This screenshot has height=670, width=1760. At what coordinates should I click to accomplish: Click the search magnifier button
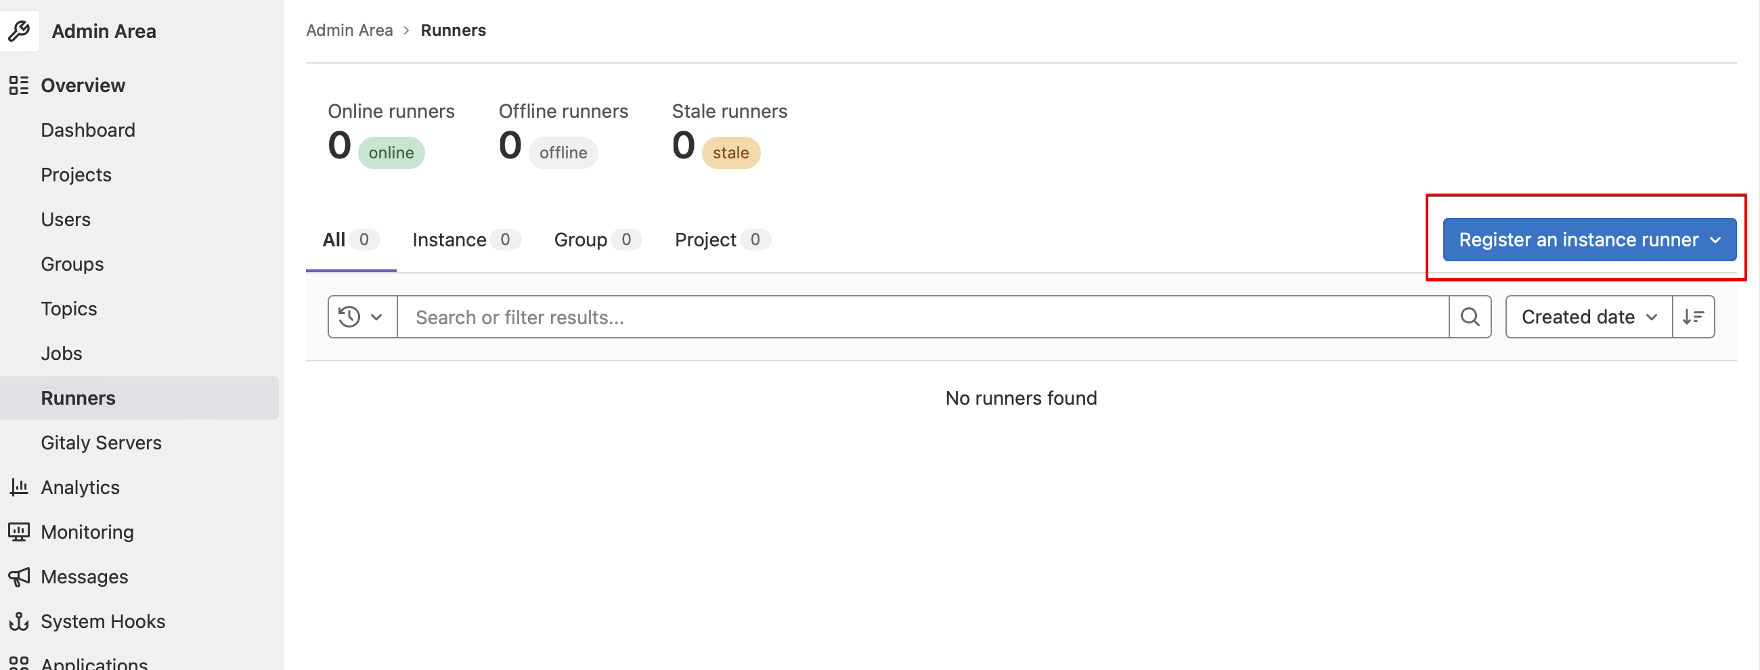(1470, 317)
